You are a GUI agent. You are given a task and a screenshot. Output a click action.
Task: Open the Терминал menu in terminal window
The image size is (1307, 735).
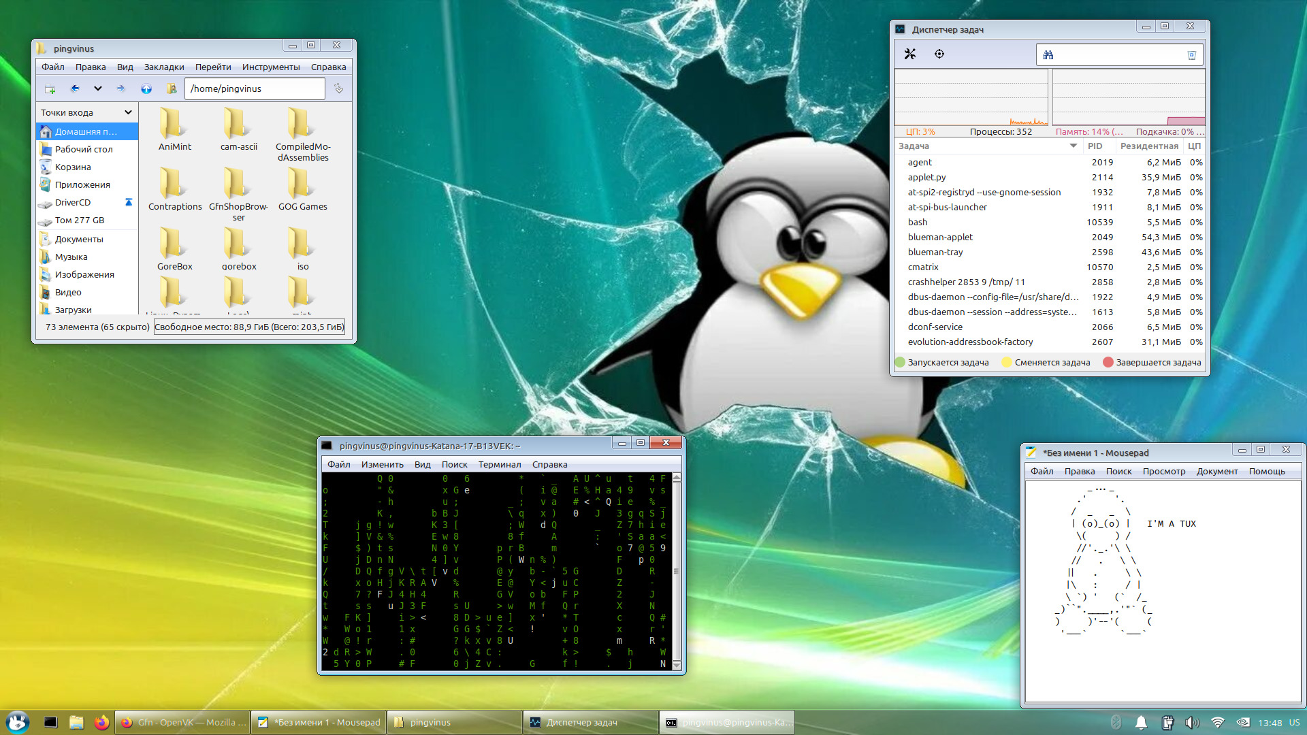(500, 464)
